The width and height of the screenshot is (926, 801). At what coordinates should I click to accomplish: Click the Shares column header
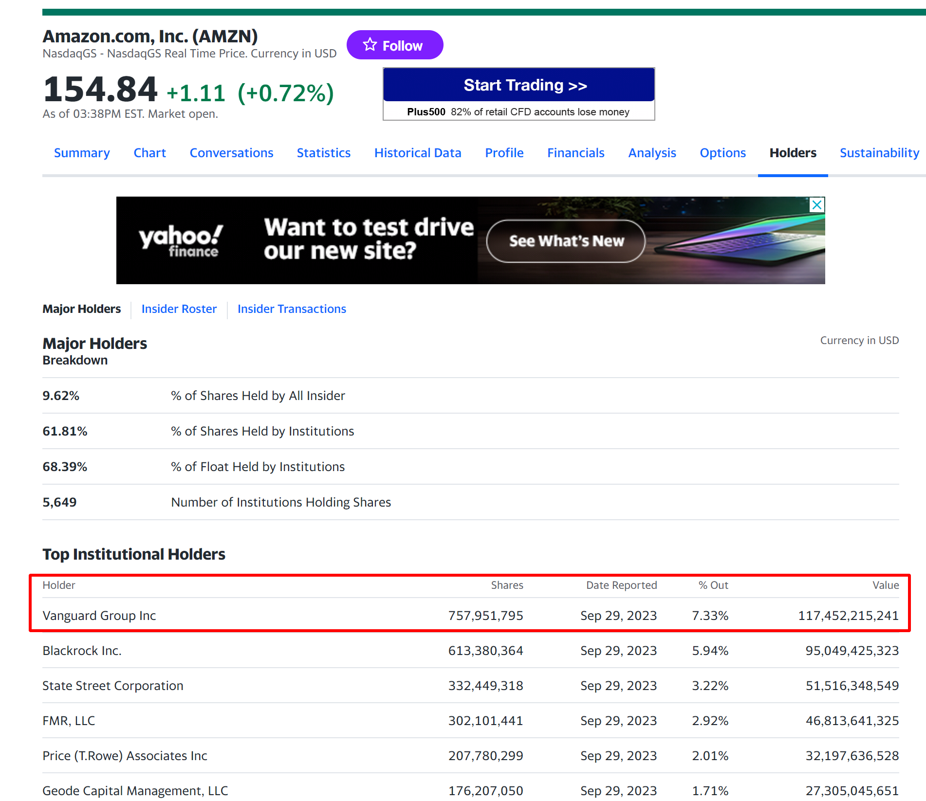click(507, 585)
